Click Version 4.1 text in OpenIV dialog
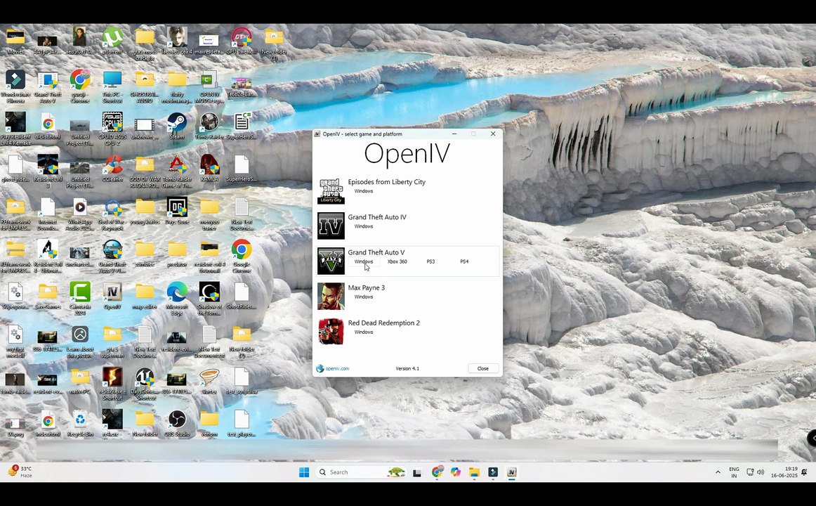 tap(407, 368)
